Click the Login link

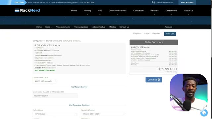pyautogui.click(x=147, y=33)
